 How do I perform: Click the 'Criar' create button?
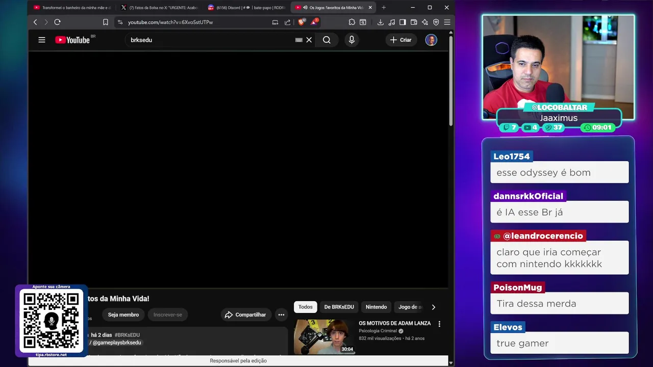[400, 40]
